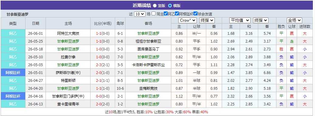Open the 平均值 dropdown
Image resolution: width=315 pixels, height=116 pixels.
coord(240,20)
